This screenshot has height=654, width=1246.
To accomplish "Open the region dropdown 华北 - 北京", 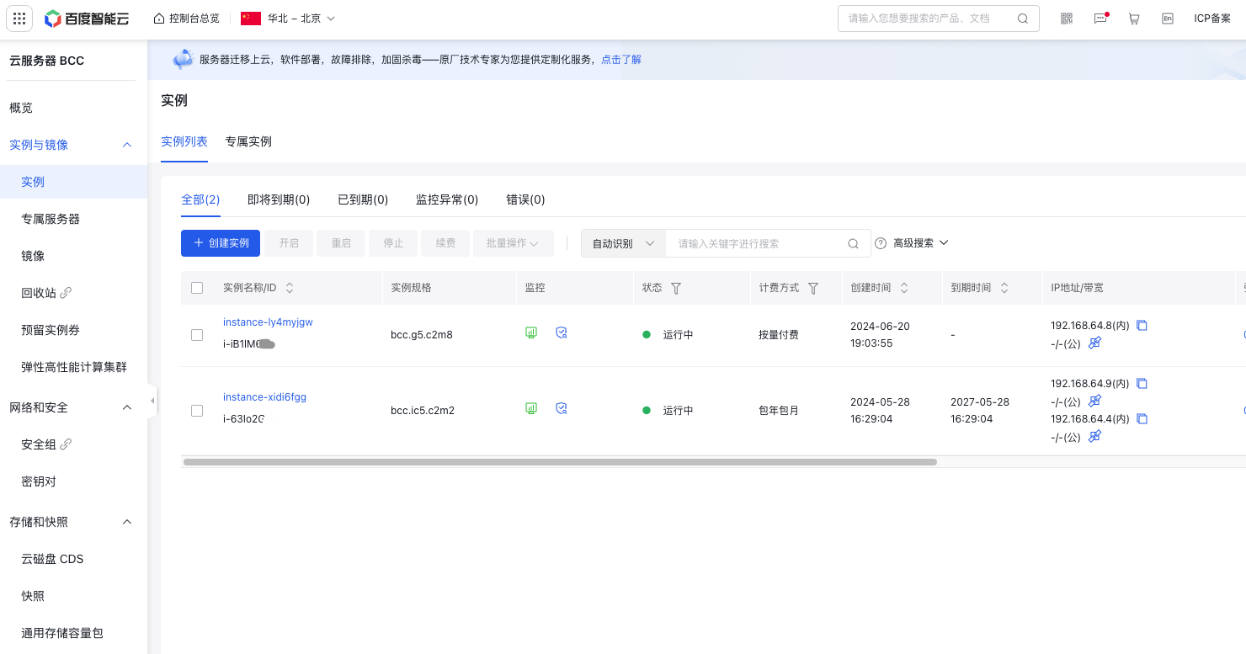I will (288, 19).
